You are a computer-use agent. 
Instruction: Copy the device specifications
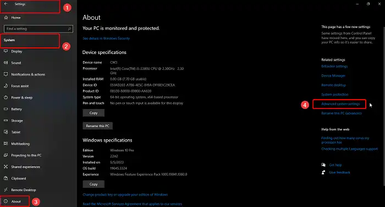94,113
